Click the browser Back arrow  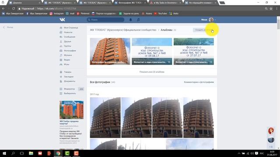3,9
